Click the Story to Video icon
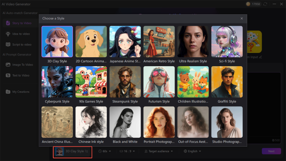 pyautogui.click(x=8, y=23)
